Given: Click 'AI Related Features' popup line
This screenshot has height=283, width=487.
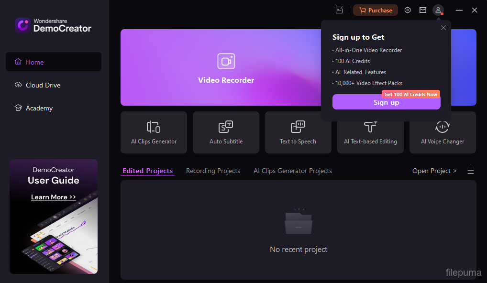Looking at the screenshot, I should click(361, 72).
